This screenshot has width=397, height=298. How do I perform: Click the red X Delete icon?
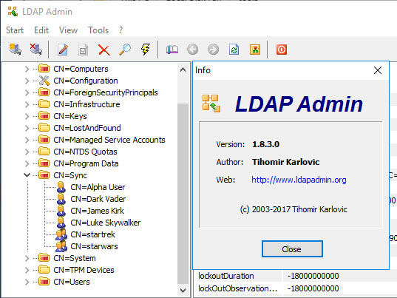(x=104, y=50)
